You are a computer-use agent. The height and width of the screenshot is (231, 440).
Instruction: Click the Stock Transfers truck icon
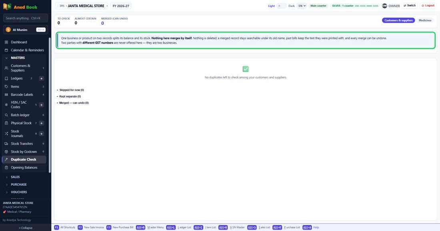click(6, 144)
